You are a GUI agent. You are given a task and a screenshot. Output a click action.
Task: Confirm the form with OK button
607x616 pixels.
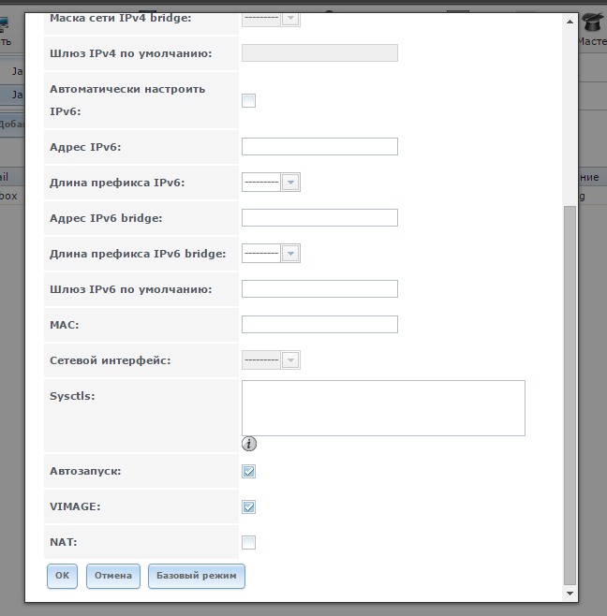tap(62, 576)
